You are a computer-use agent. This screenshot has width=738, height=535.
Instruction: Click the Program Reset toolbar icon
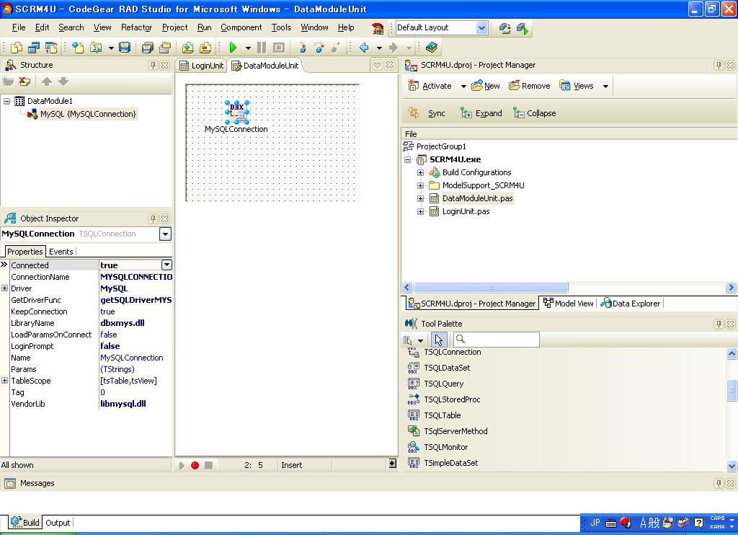279,48
